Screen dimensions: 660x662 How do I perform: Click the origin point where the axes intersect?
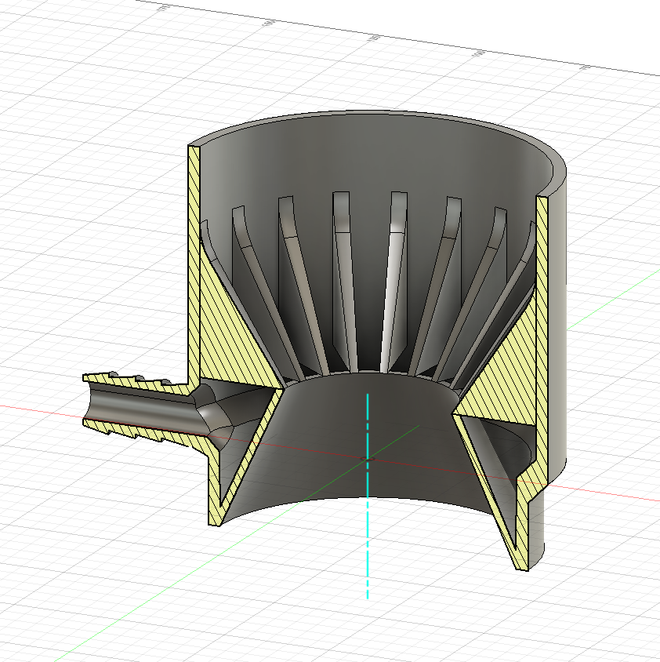pos(368,457)
